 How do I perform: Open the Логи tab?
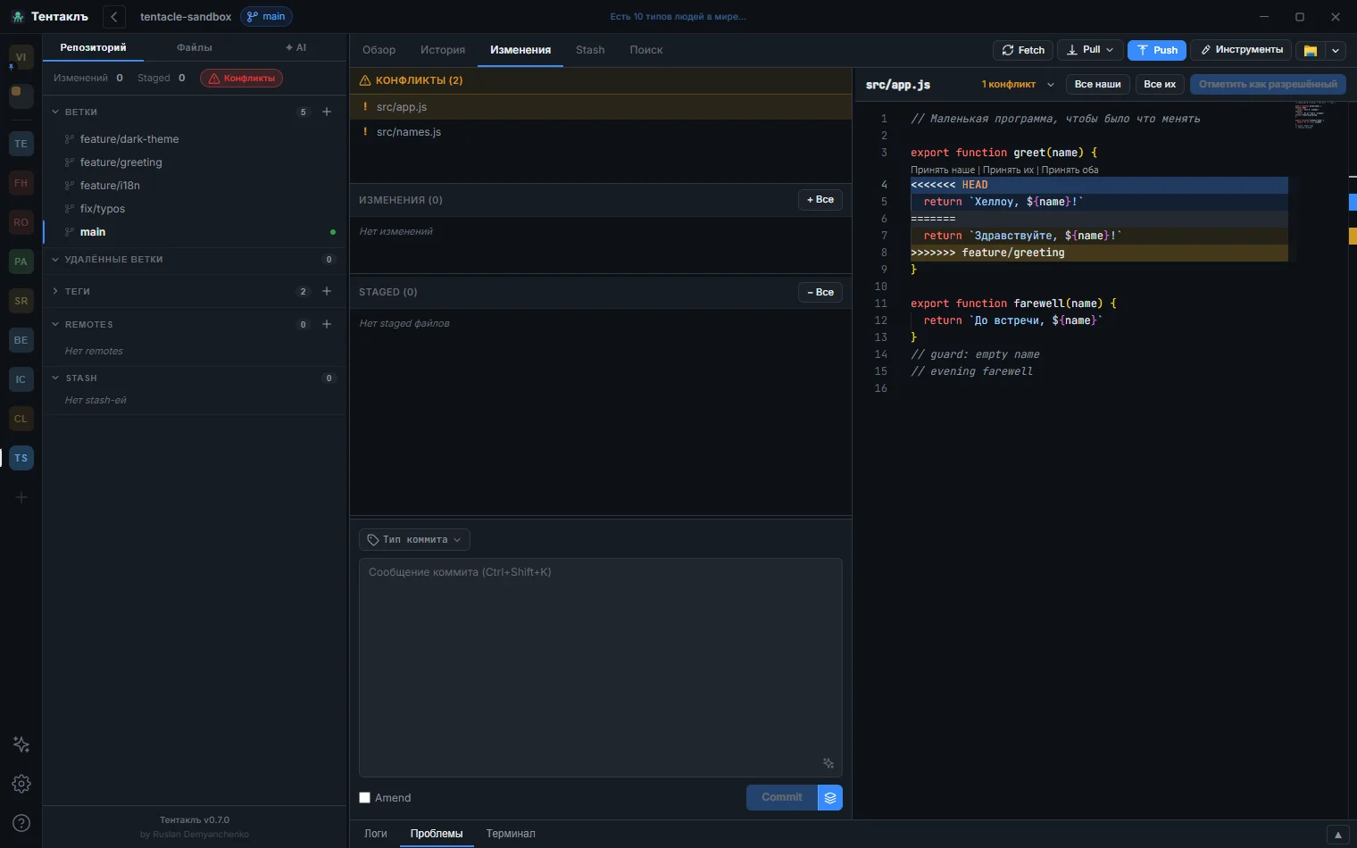click(x=376, y=834)
